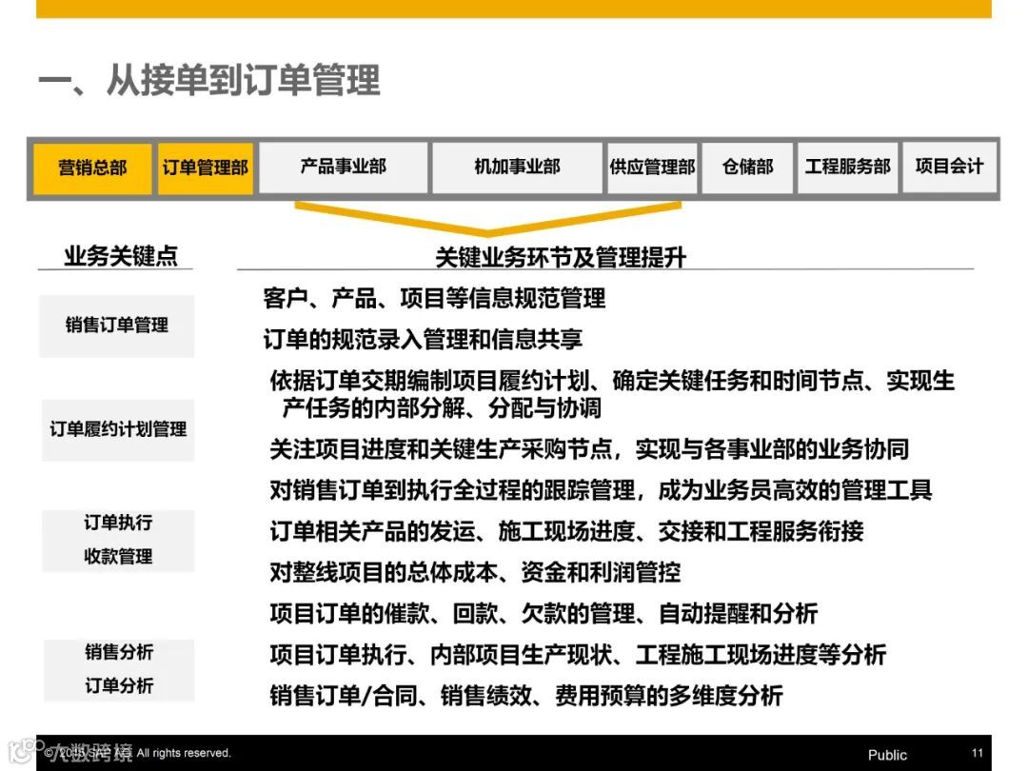The image size is (1028, 771).
Task: Click line starting 关注项目进度和关键生产采购节点
Action: pos(589,449)
